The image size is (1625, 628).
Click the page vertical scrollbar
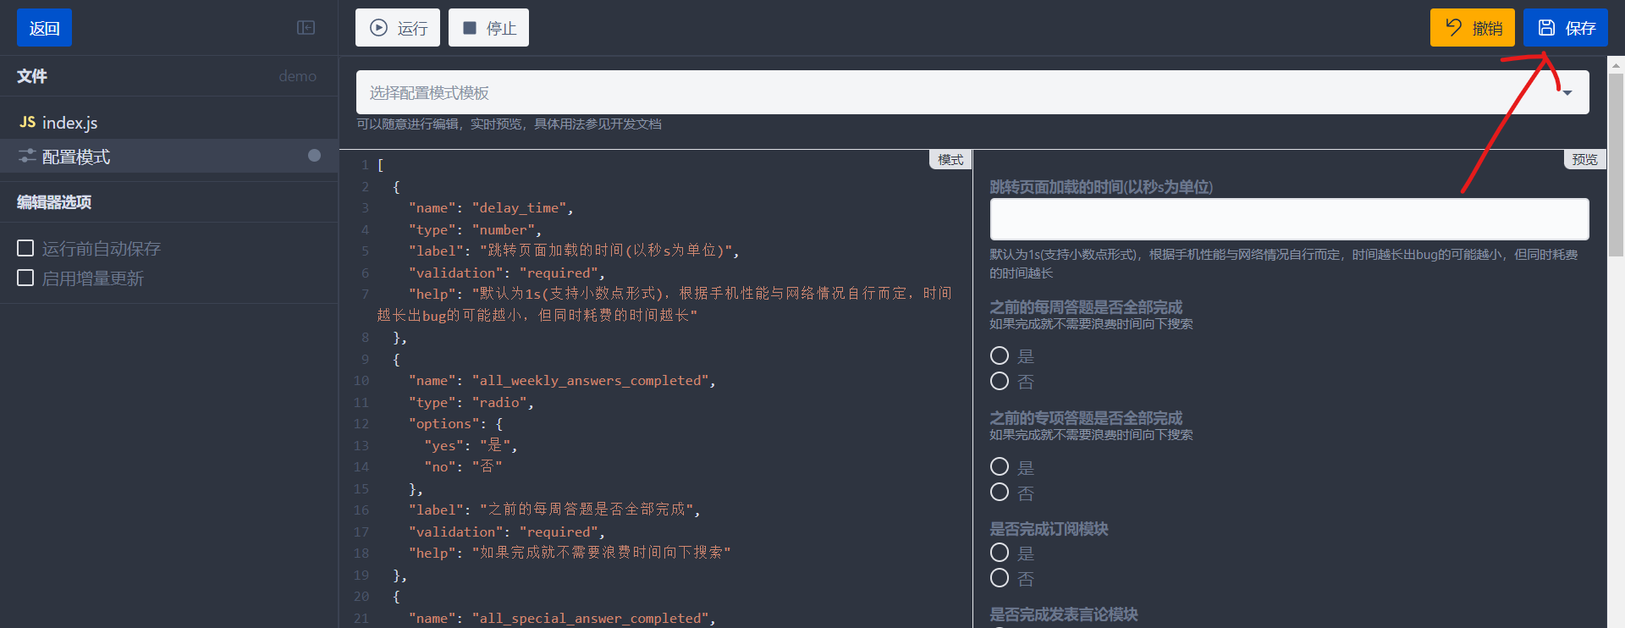coord(1616,165)
